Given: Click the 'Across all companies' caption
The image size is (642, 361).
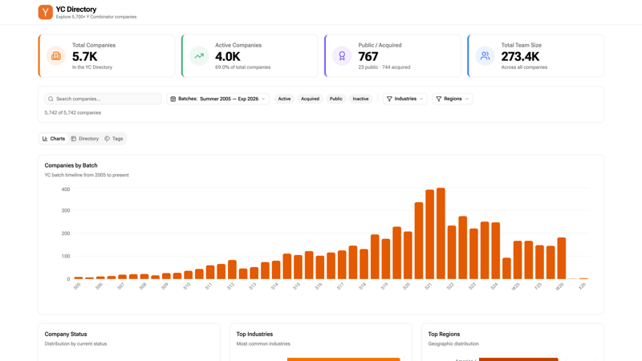Looking at the screenshot, I should pos(524,67).
